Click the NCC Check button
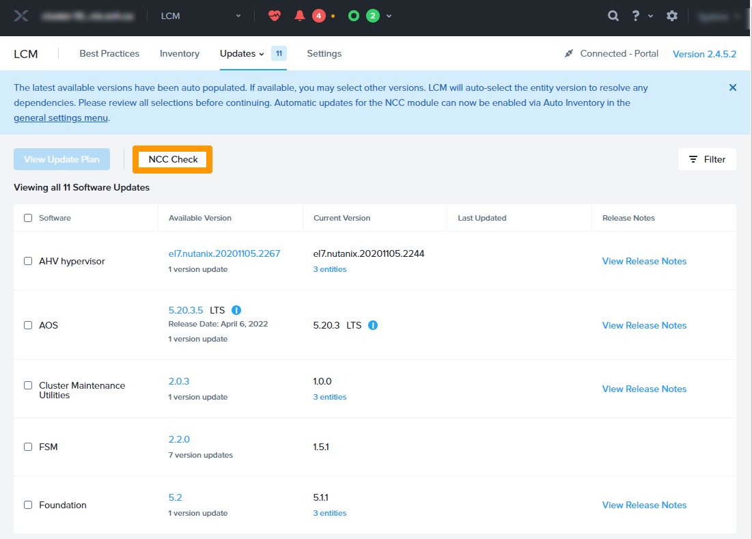The width and height of the screenshot is (752, 539). [173, 159]
